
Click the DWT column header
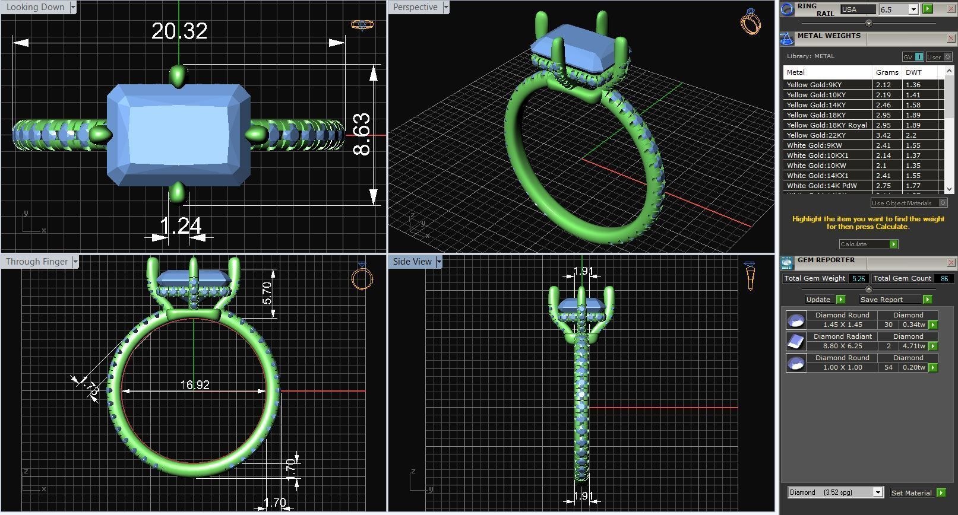[x=919, y=72]
